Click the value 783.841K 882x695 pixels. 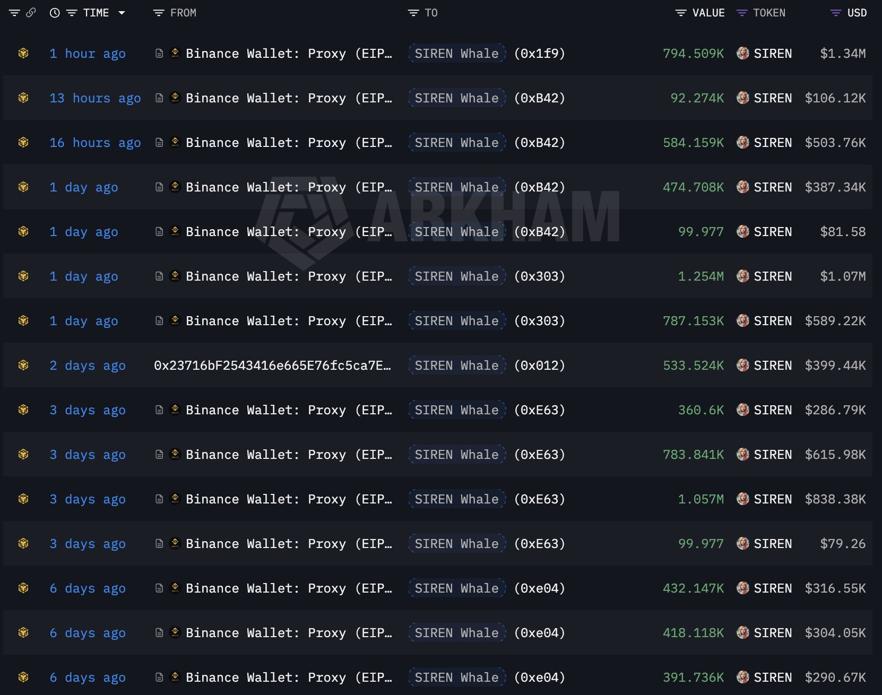point(694,455)
